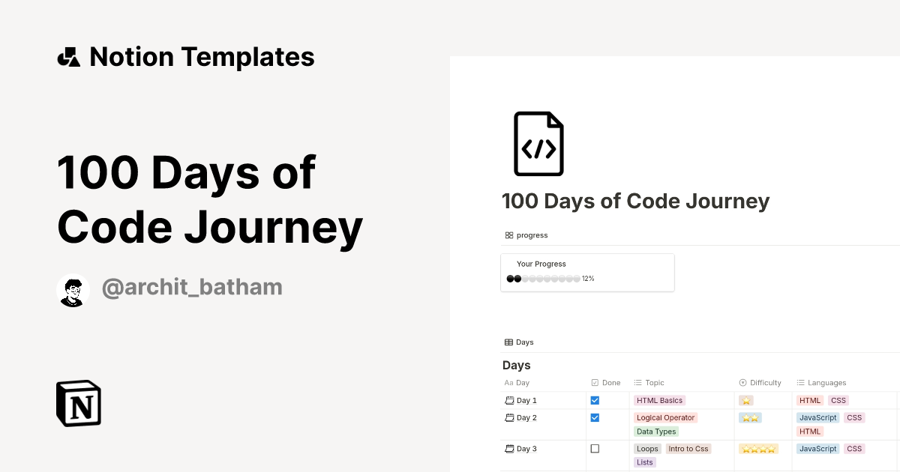Open the @archit_batham creator profile
This screenshot has height=472, width=900.
pos(192,287)
